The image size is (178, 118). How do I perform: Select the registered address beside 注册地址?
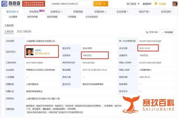[x=43, y=99]
